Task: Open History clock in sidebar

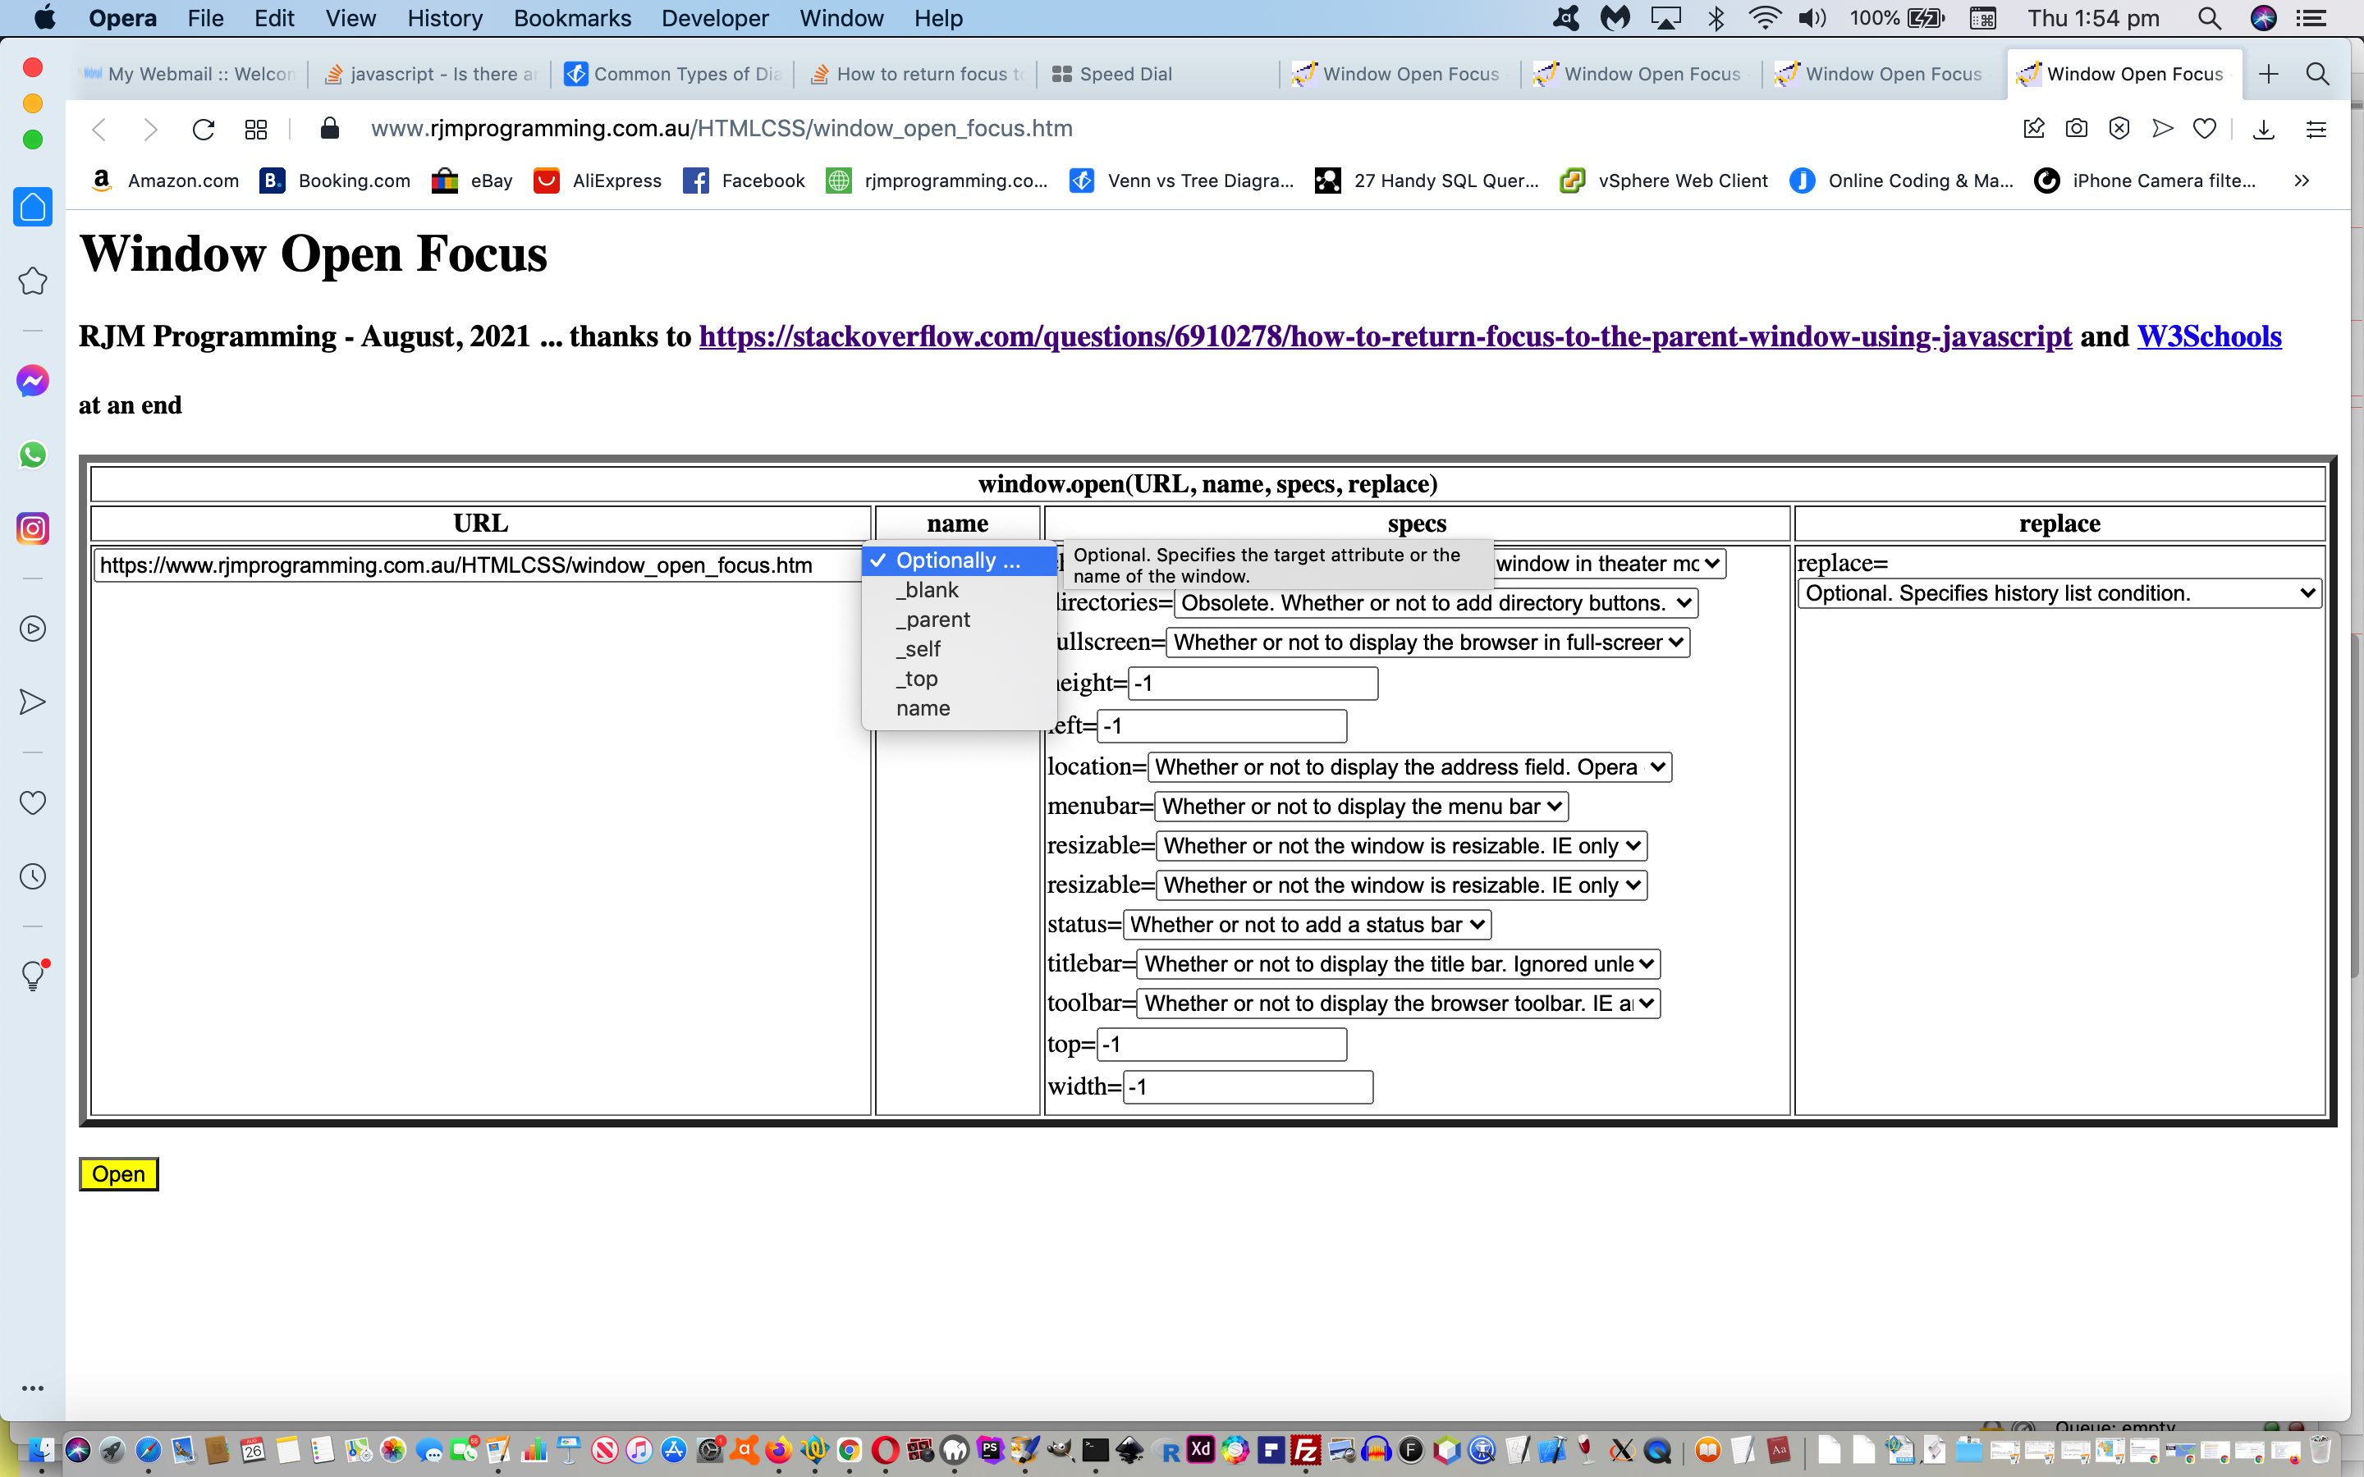Action: (32, 876)
